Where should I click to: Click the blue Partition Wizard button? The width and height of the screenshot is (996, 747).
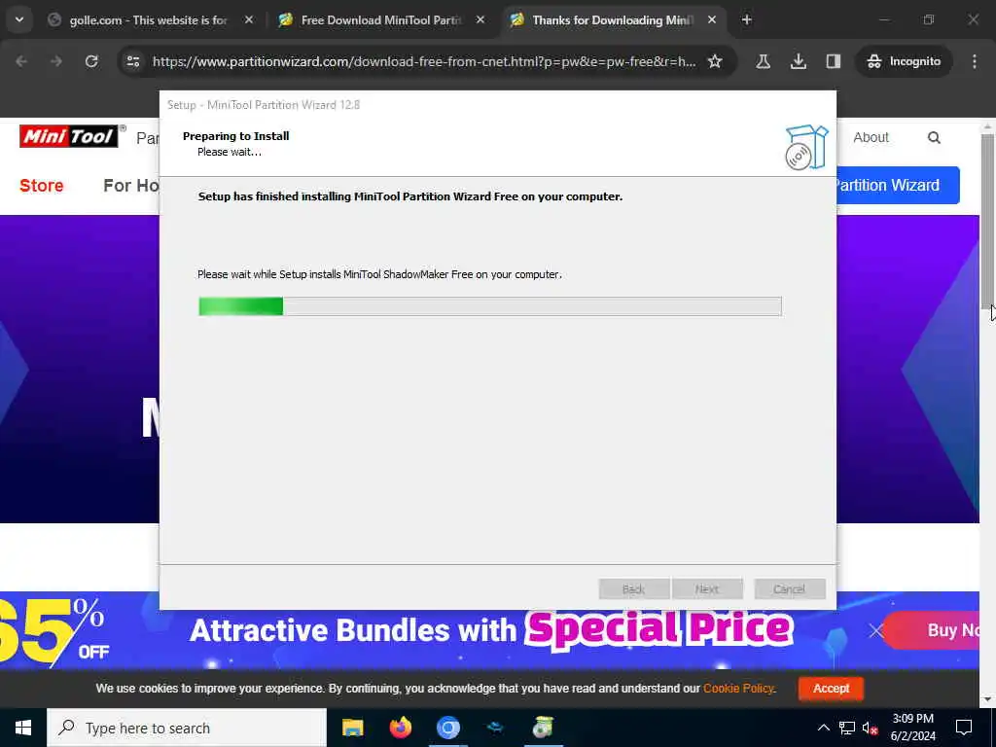tap(898, 186)
